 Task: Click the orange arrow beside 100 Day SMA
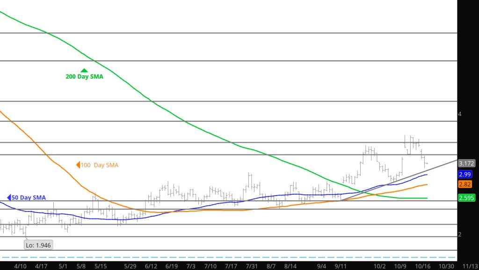[x=78, y=165]
